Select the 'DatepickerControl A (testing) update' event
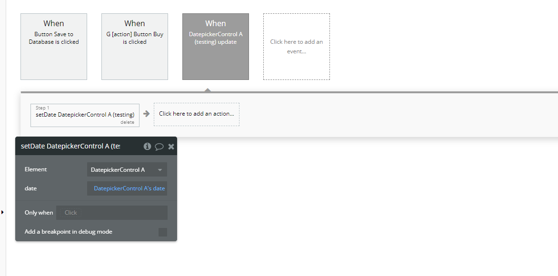This screenshot has height=276, width=558. point(215,46)
